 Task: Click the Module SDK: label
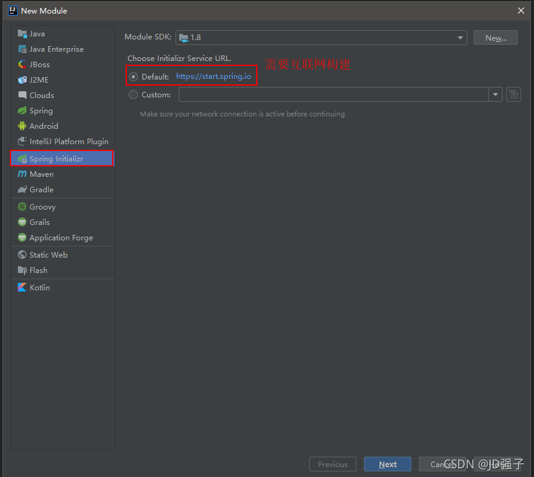pos(148,37)
